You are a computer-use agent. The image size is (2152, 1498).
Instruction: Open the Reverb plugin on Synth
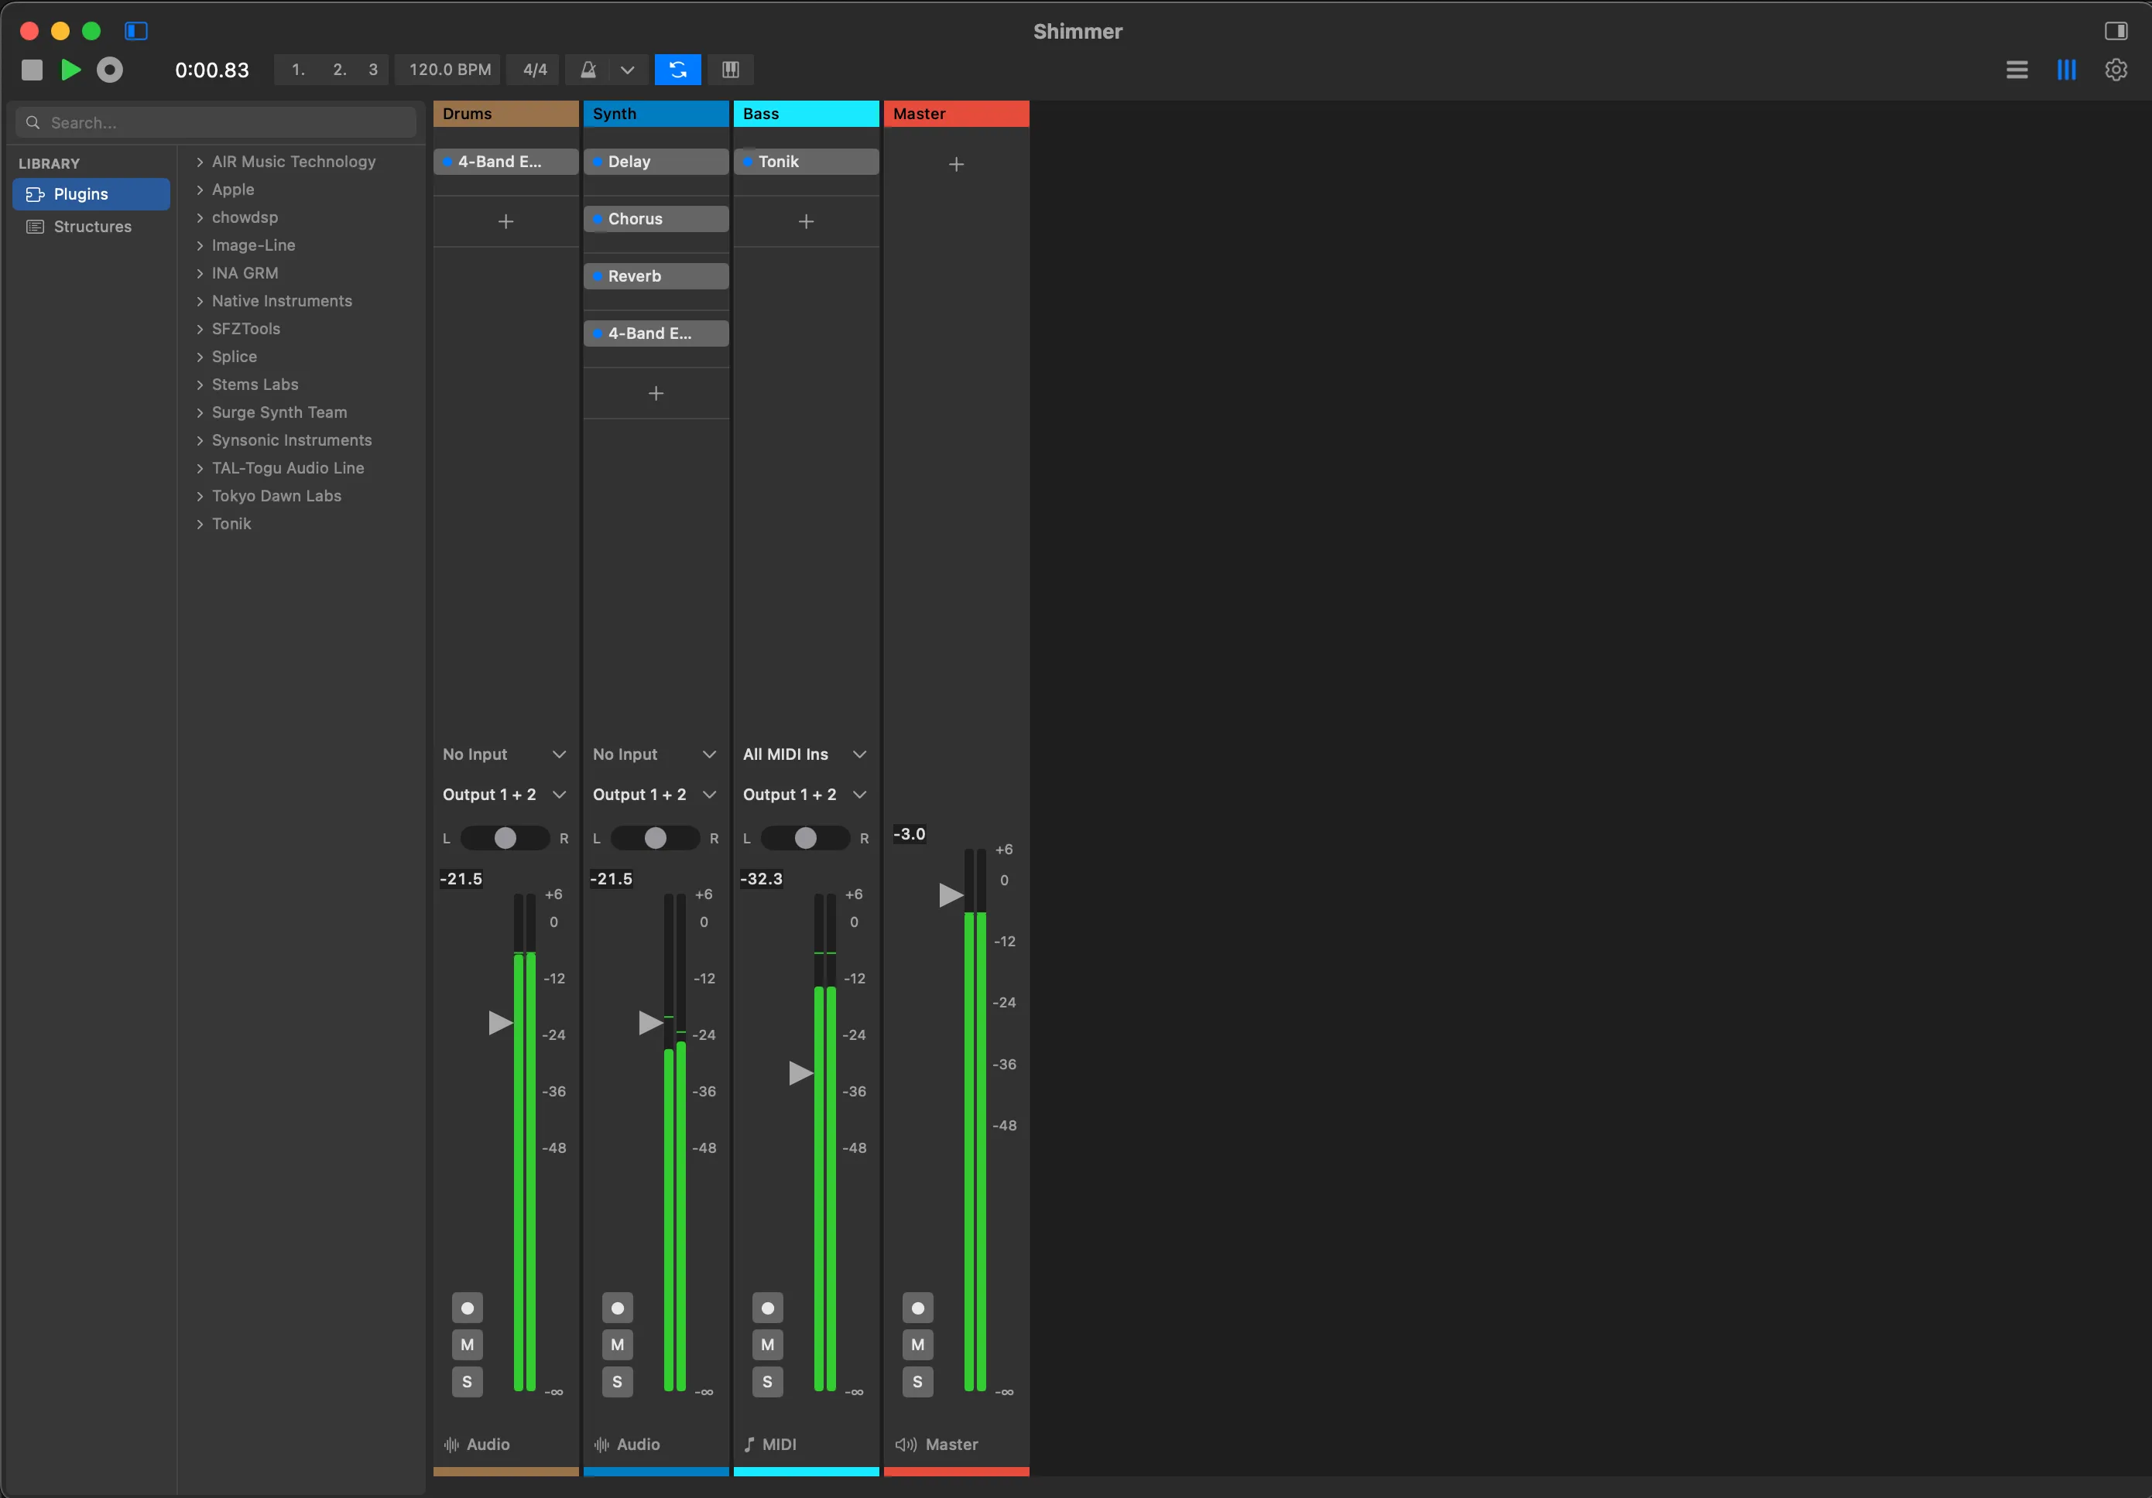coord(656,276)
